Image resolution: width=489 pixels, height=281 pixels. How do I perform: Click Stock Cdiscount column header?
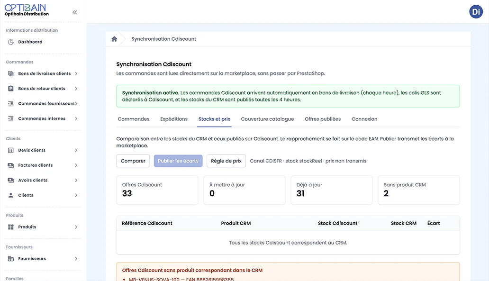coord(337,223)
